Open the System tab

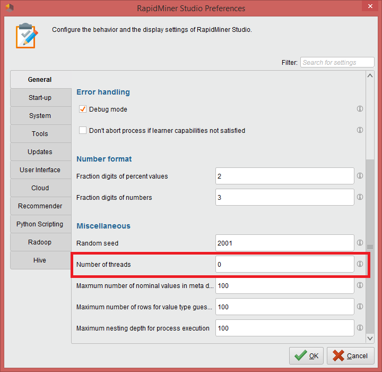[x=41, y=116]
